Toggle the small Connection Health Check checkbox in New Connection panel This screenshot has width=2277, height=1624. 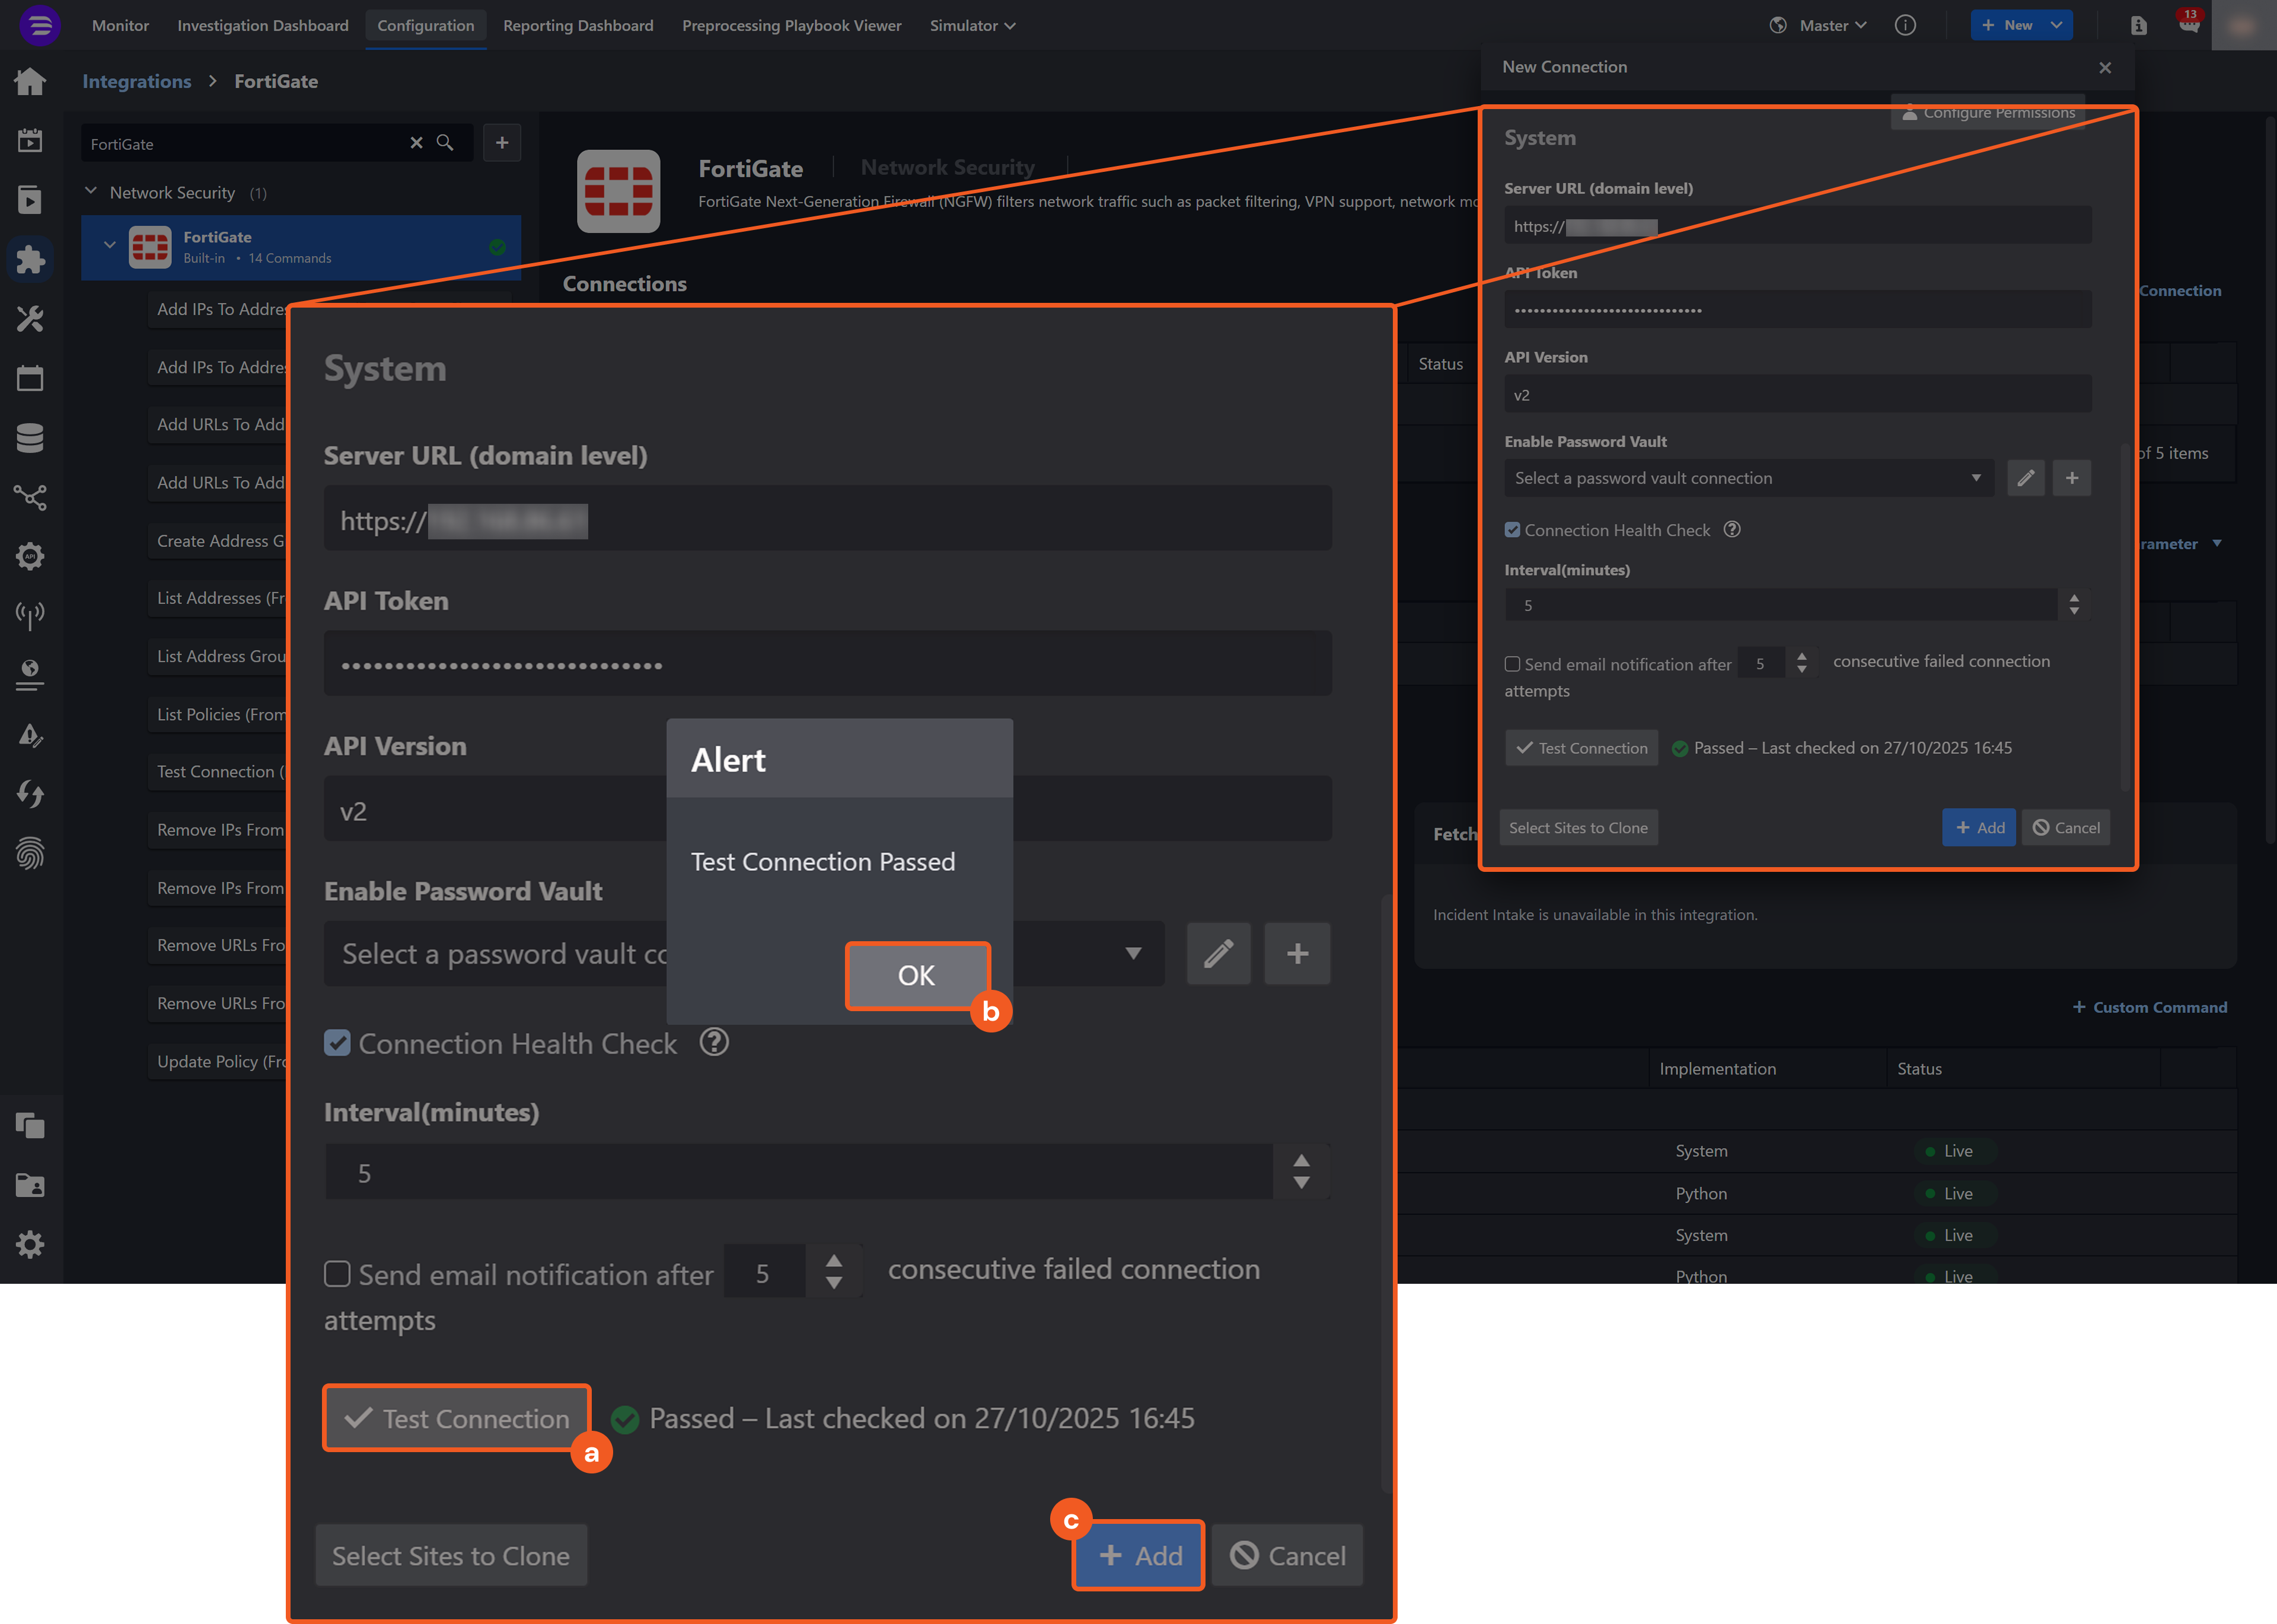point(1513,530)
